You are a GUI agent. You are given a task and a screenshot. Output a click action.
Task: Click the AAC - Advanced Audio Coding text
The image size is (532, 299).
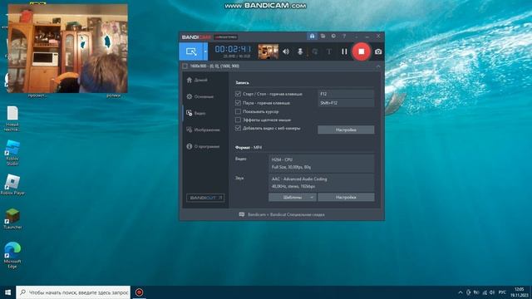point(299,179)
